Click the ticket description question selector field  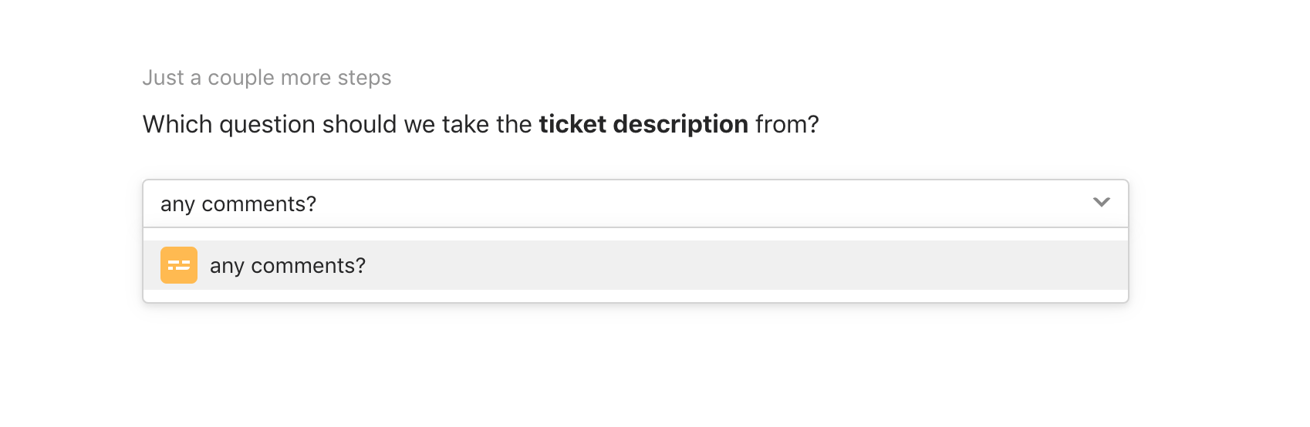636,203
